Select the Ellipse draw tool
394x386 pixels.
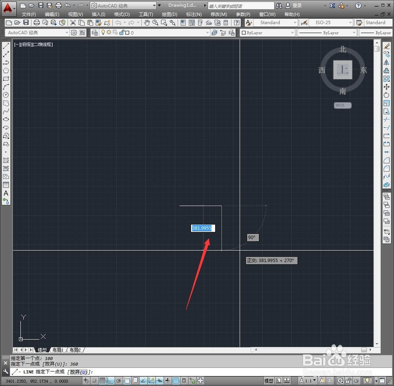6,119
